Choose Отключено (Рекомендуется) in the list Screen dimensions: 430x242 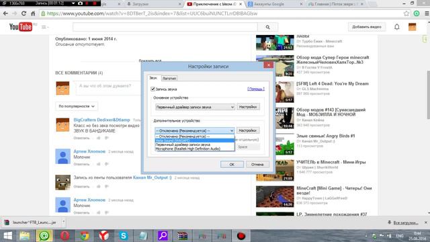[195, 136]
